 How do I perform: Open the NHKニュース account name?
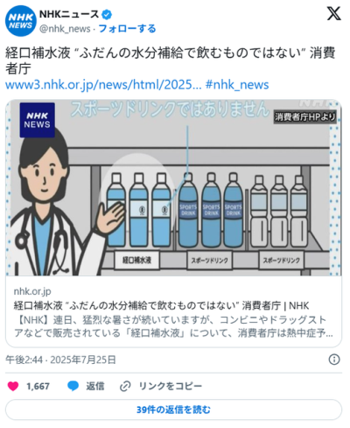pyautogui.click(x=69, y=14)
